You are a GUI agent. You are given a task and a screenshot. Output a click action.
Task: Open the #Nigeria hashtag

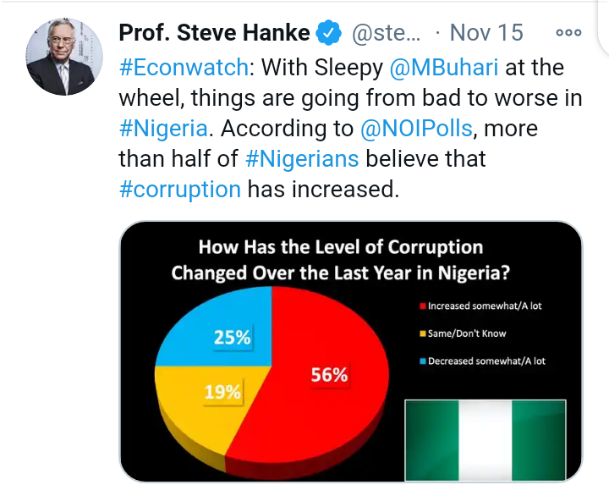tap(163, 129)
